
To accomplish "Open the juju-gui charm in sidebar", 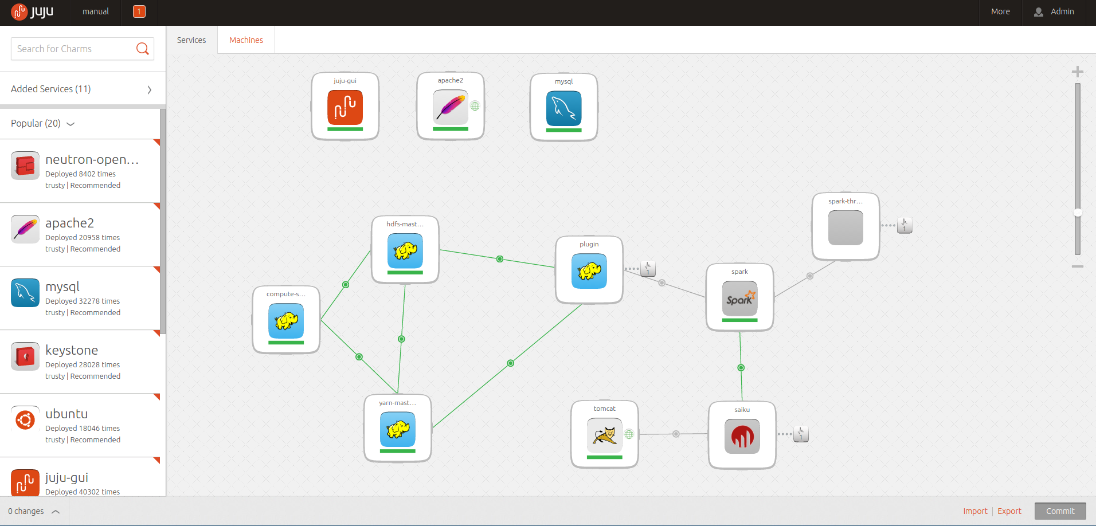I will 80,477.
